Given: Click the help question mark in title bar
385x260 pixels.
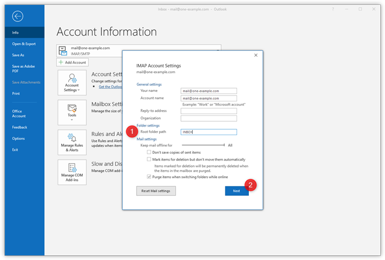Looking at the screenshot, I should 333,9.
